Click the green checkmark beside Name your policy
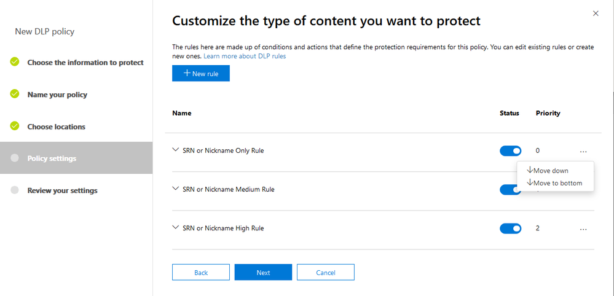This screenshot has height=296, width=614. pos(15,94)
